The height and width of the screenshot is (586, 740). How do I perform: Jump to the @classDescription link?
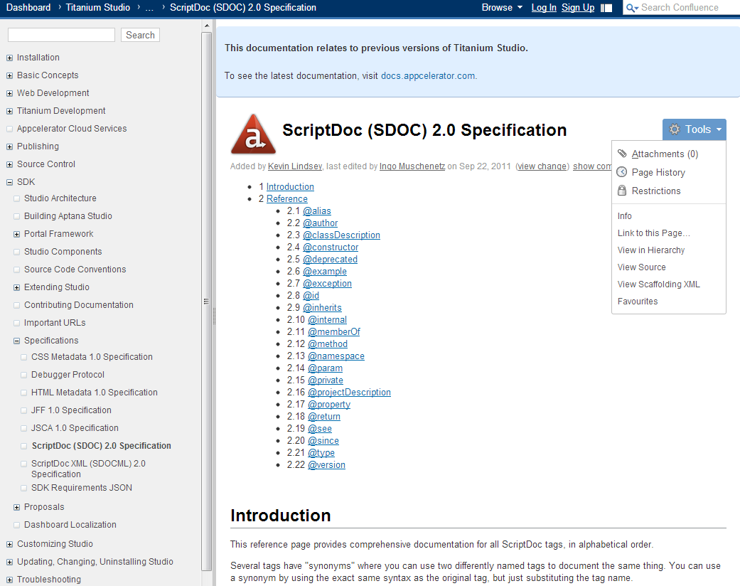pos(341,235)
